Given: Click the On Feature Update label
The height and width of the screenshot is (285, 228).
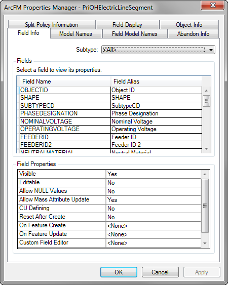Looking at the screenshot, I should click(43, 234).
